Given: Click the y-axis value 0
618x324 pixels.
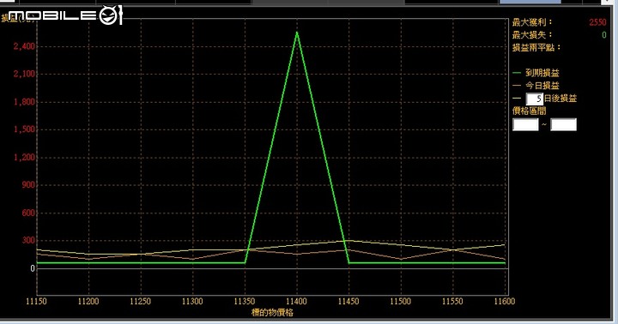Looking at the screenshot, I should click(33, 268).
